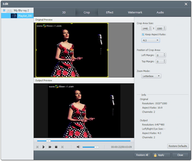Viewport: 192px width, 161px height.
Task: Click the fast forward icon
Action: (x=50, y=147)
